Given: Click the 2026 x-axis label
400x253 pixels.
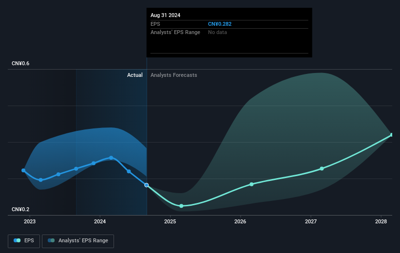Looking at the screenshot, I should click(240, 221).
